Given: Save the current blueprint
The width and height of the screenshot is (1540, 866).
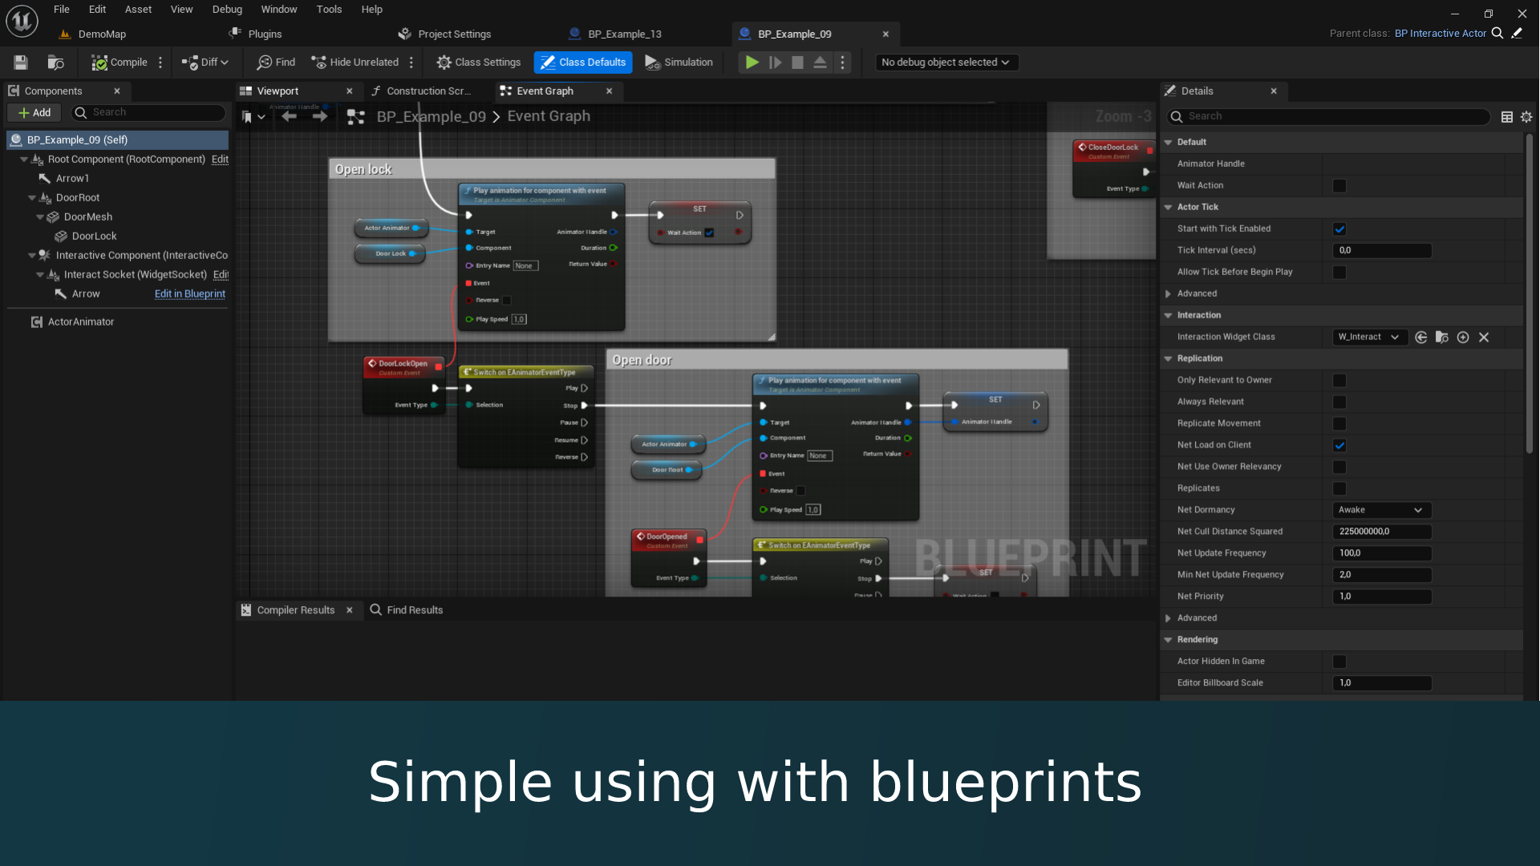Looking at the screenshot, I should [20, 62].
